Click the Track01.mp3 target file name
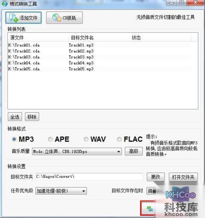Viewport: 205px width, 218px height. 81,45
